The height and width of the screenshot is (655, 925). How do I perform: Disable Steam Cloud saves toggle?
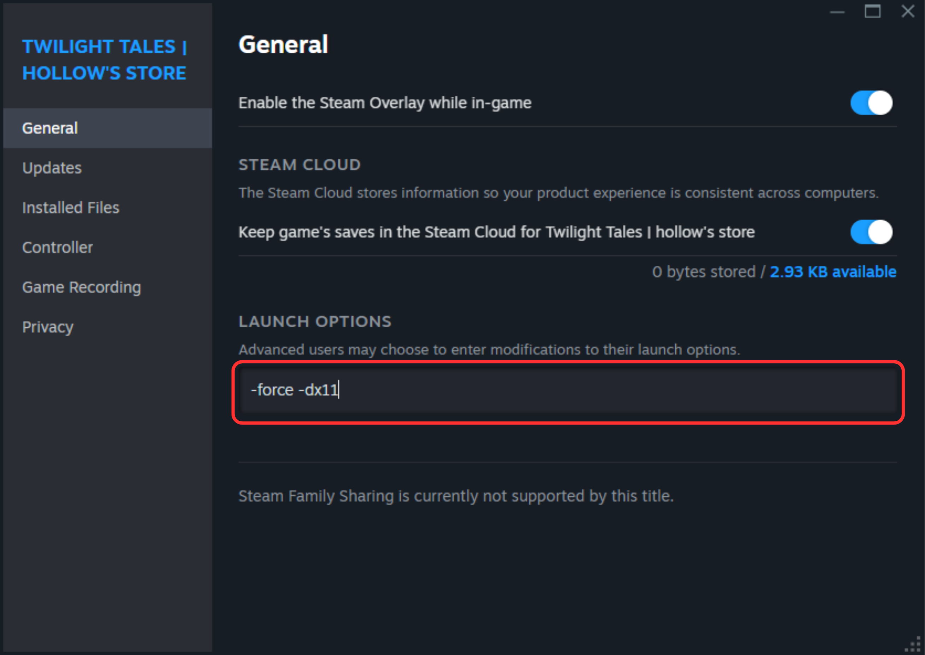(x=871, y=232)
